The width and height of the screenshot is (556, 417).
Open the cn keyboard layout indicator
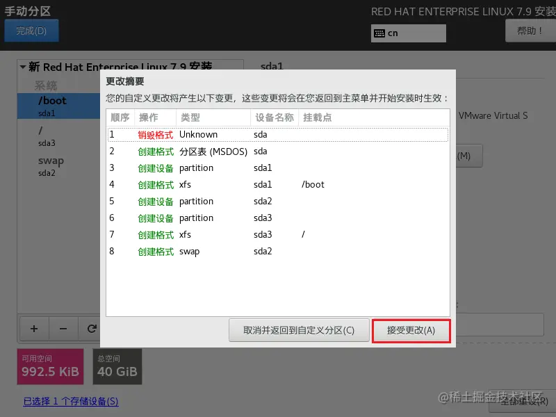tap(409, 33)
